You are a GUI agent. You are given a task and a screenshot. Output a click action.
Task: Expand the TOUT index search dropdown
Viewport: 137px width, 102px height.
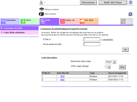pos(110,62)
